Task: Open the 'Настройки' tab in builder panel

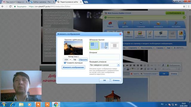Action: click(176, 24)
